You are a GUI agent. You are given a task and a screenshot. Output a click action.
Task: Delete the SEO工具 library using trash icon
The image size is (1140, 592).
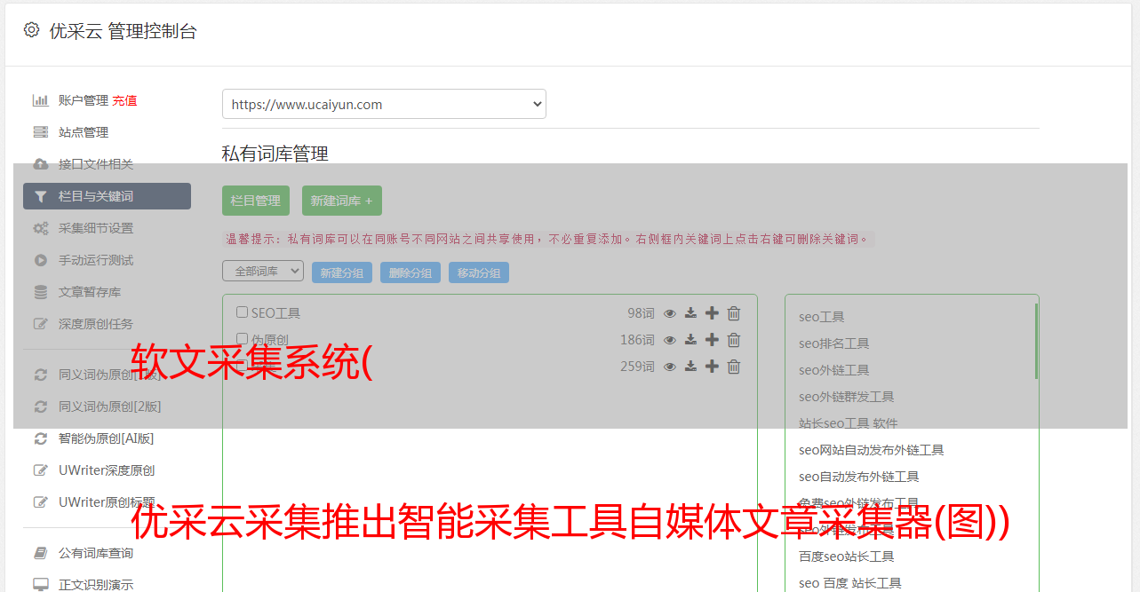tap(734, 313)
